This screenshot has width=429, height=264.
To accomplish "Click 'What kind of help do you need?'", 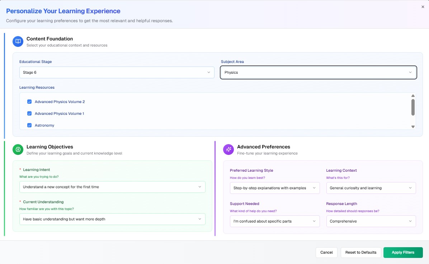I will pos(253,211).
